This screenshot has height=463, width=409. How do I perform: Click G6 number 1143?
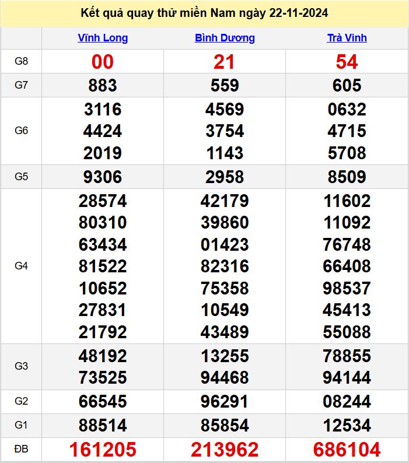[x=225, y=153]
